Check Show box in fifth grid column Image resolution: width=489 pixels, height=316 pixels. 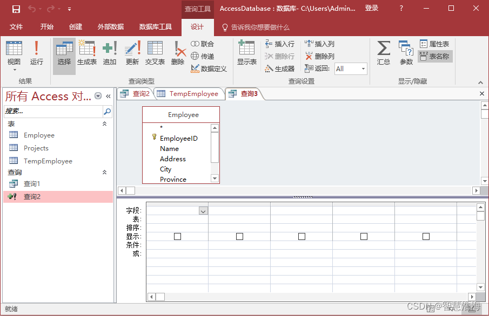pos(426,237)
